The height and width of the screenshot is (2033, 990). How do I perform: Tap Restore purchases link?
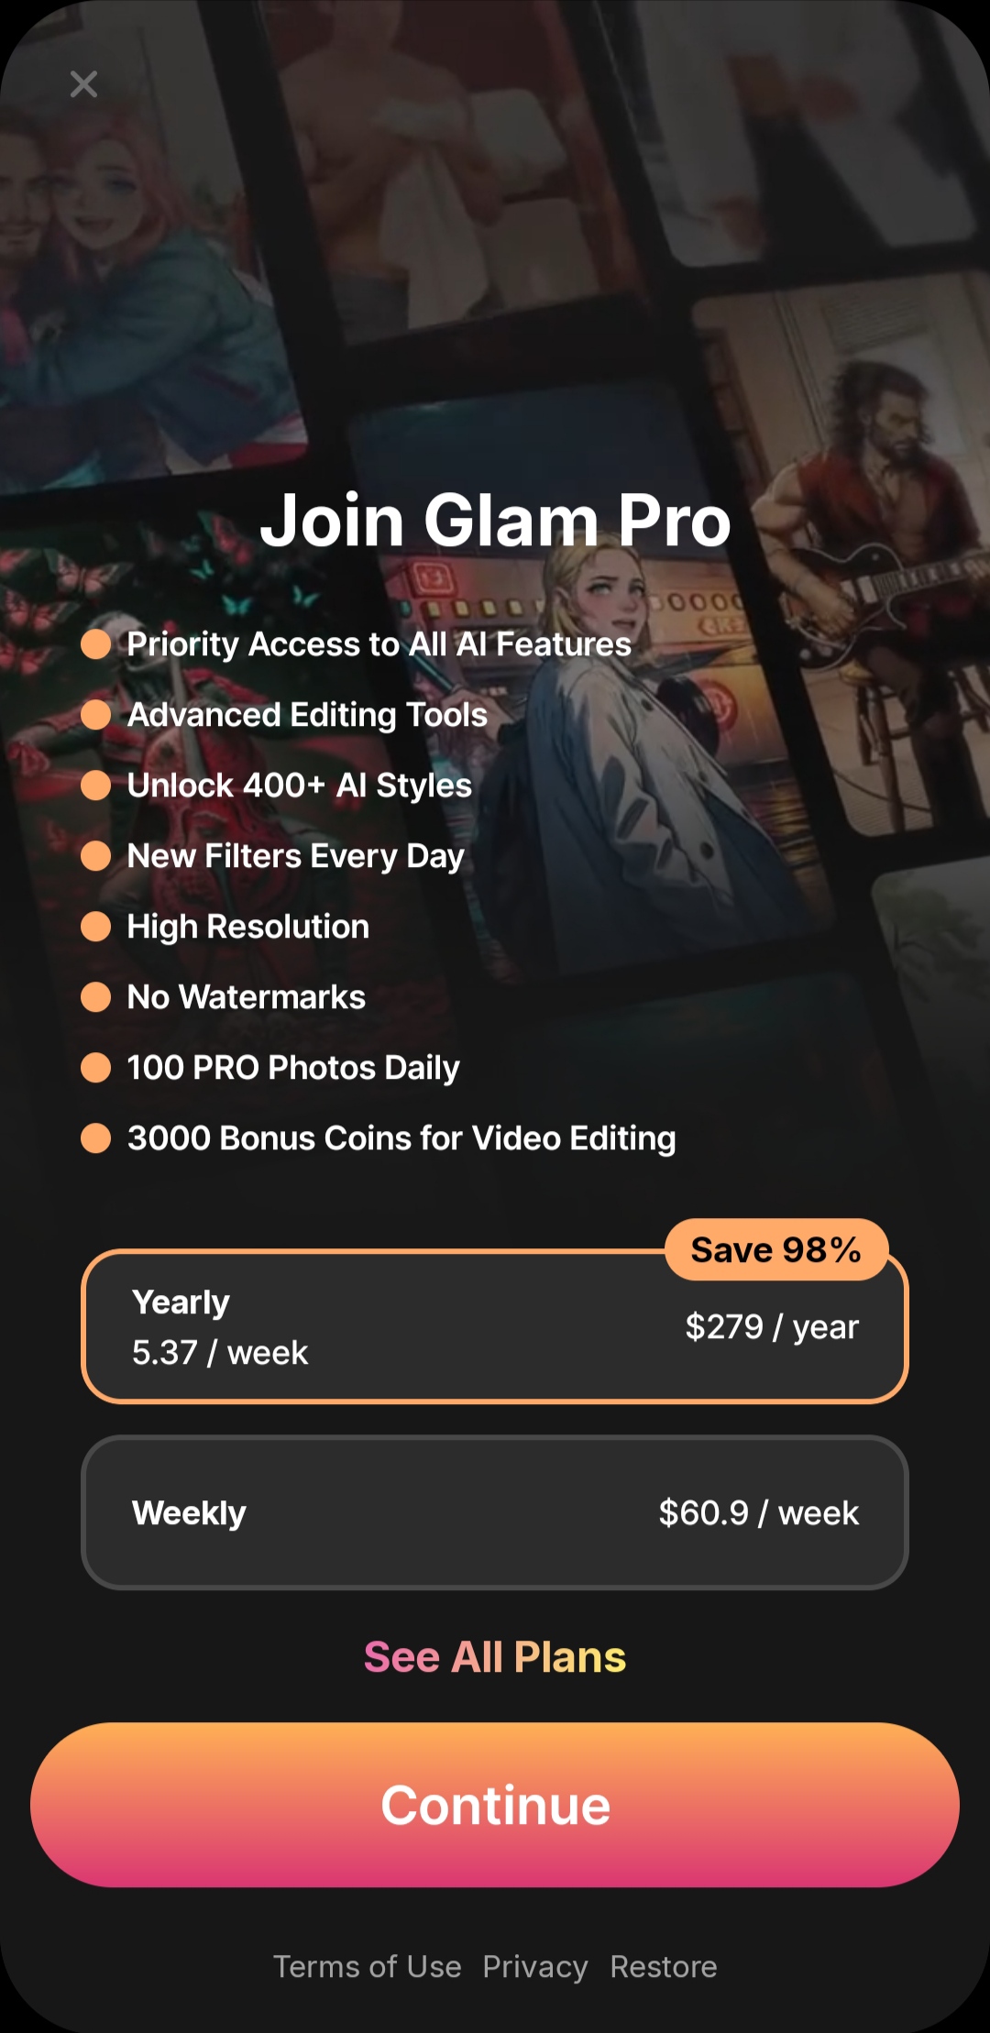pos(664,1966)
